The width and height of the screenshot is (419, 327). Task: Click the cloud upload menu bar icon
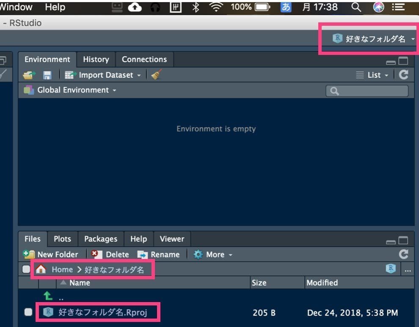click(135, 7)
